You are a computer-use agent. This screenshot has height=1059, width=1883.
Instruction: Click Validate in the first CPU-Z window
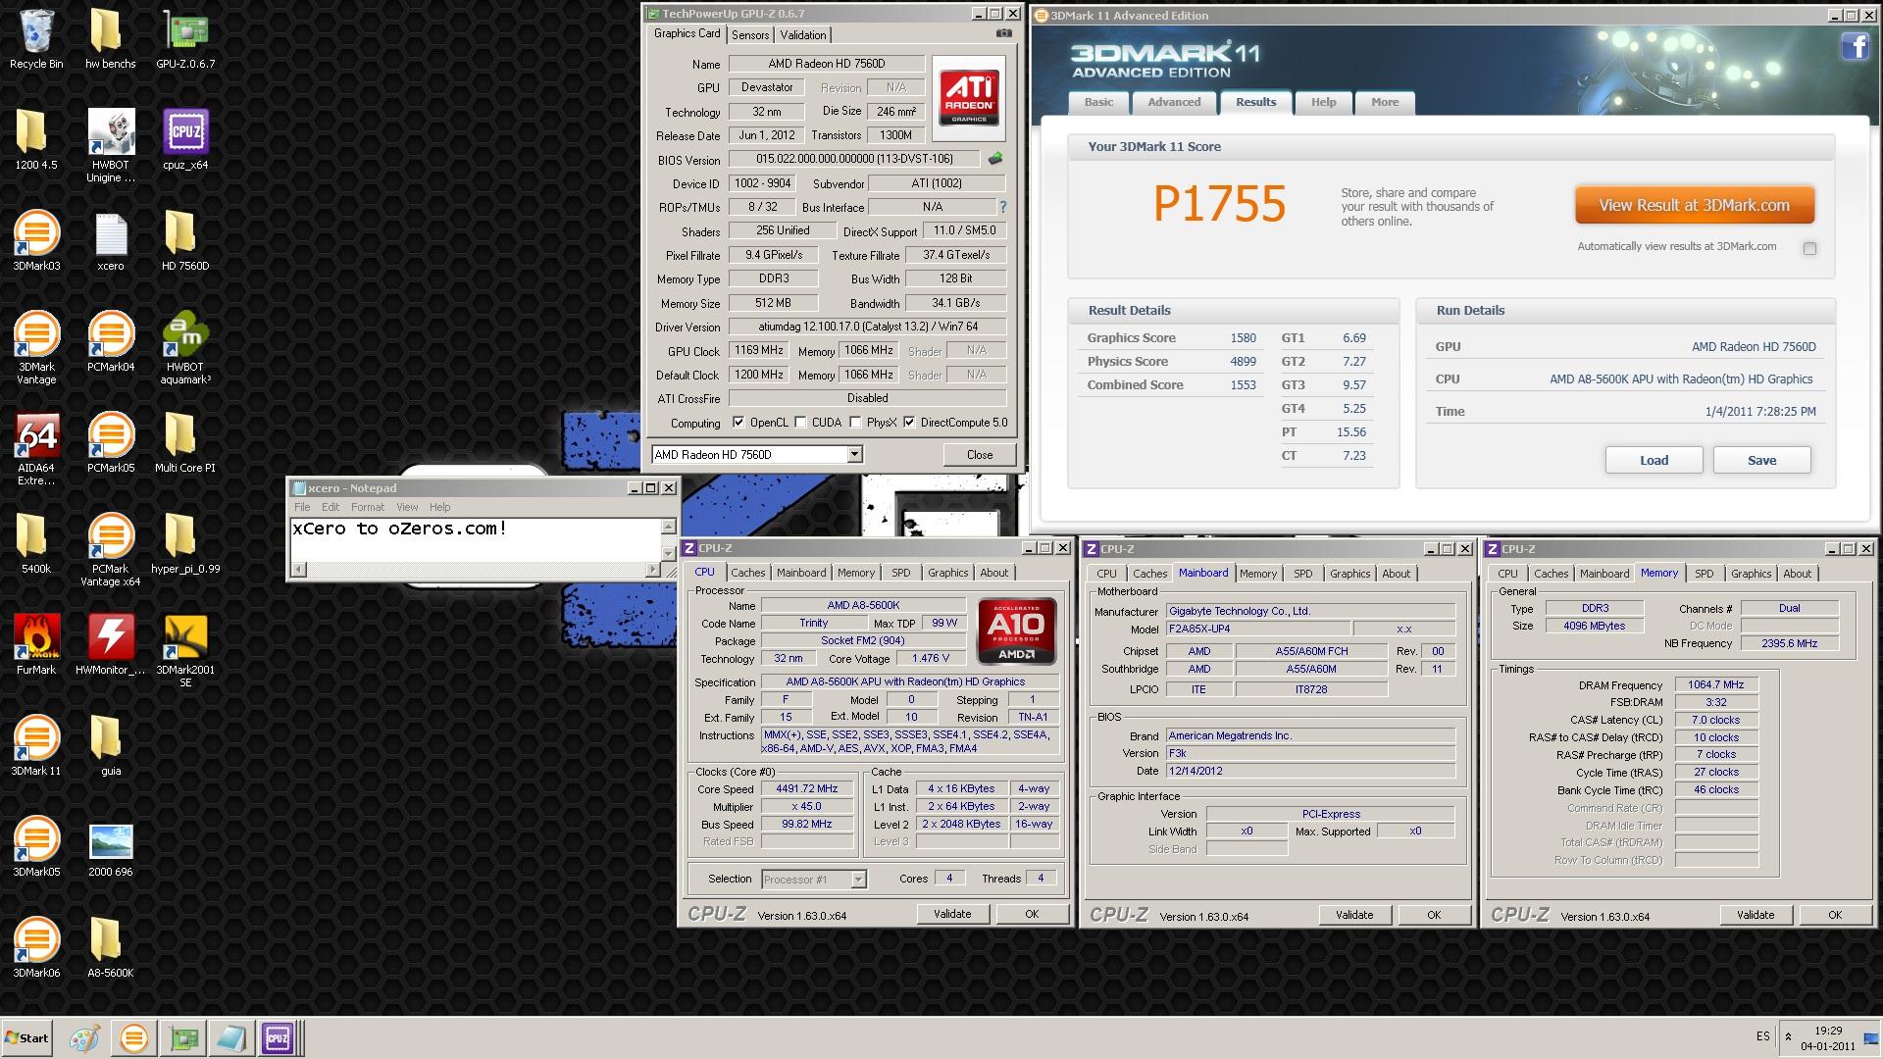pos(951,914)
